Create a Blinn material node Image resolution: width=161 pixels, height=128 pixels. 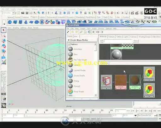click(75, 54)
